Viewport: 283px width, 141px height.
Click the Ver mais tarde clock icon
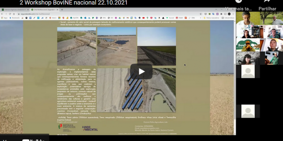[x=238, y=1]
